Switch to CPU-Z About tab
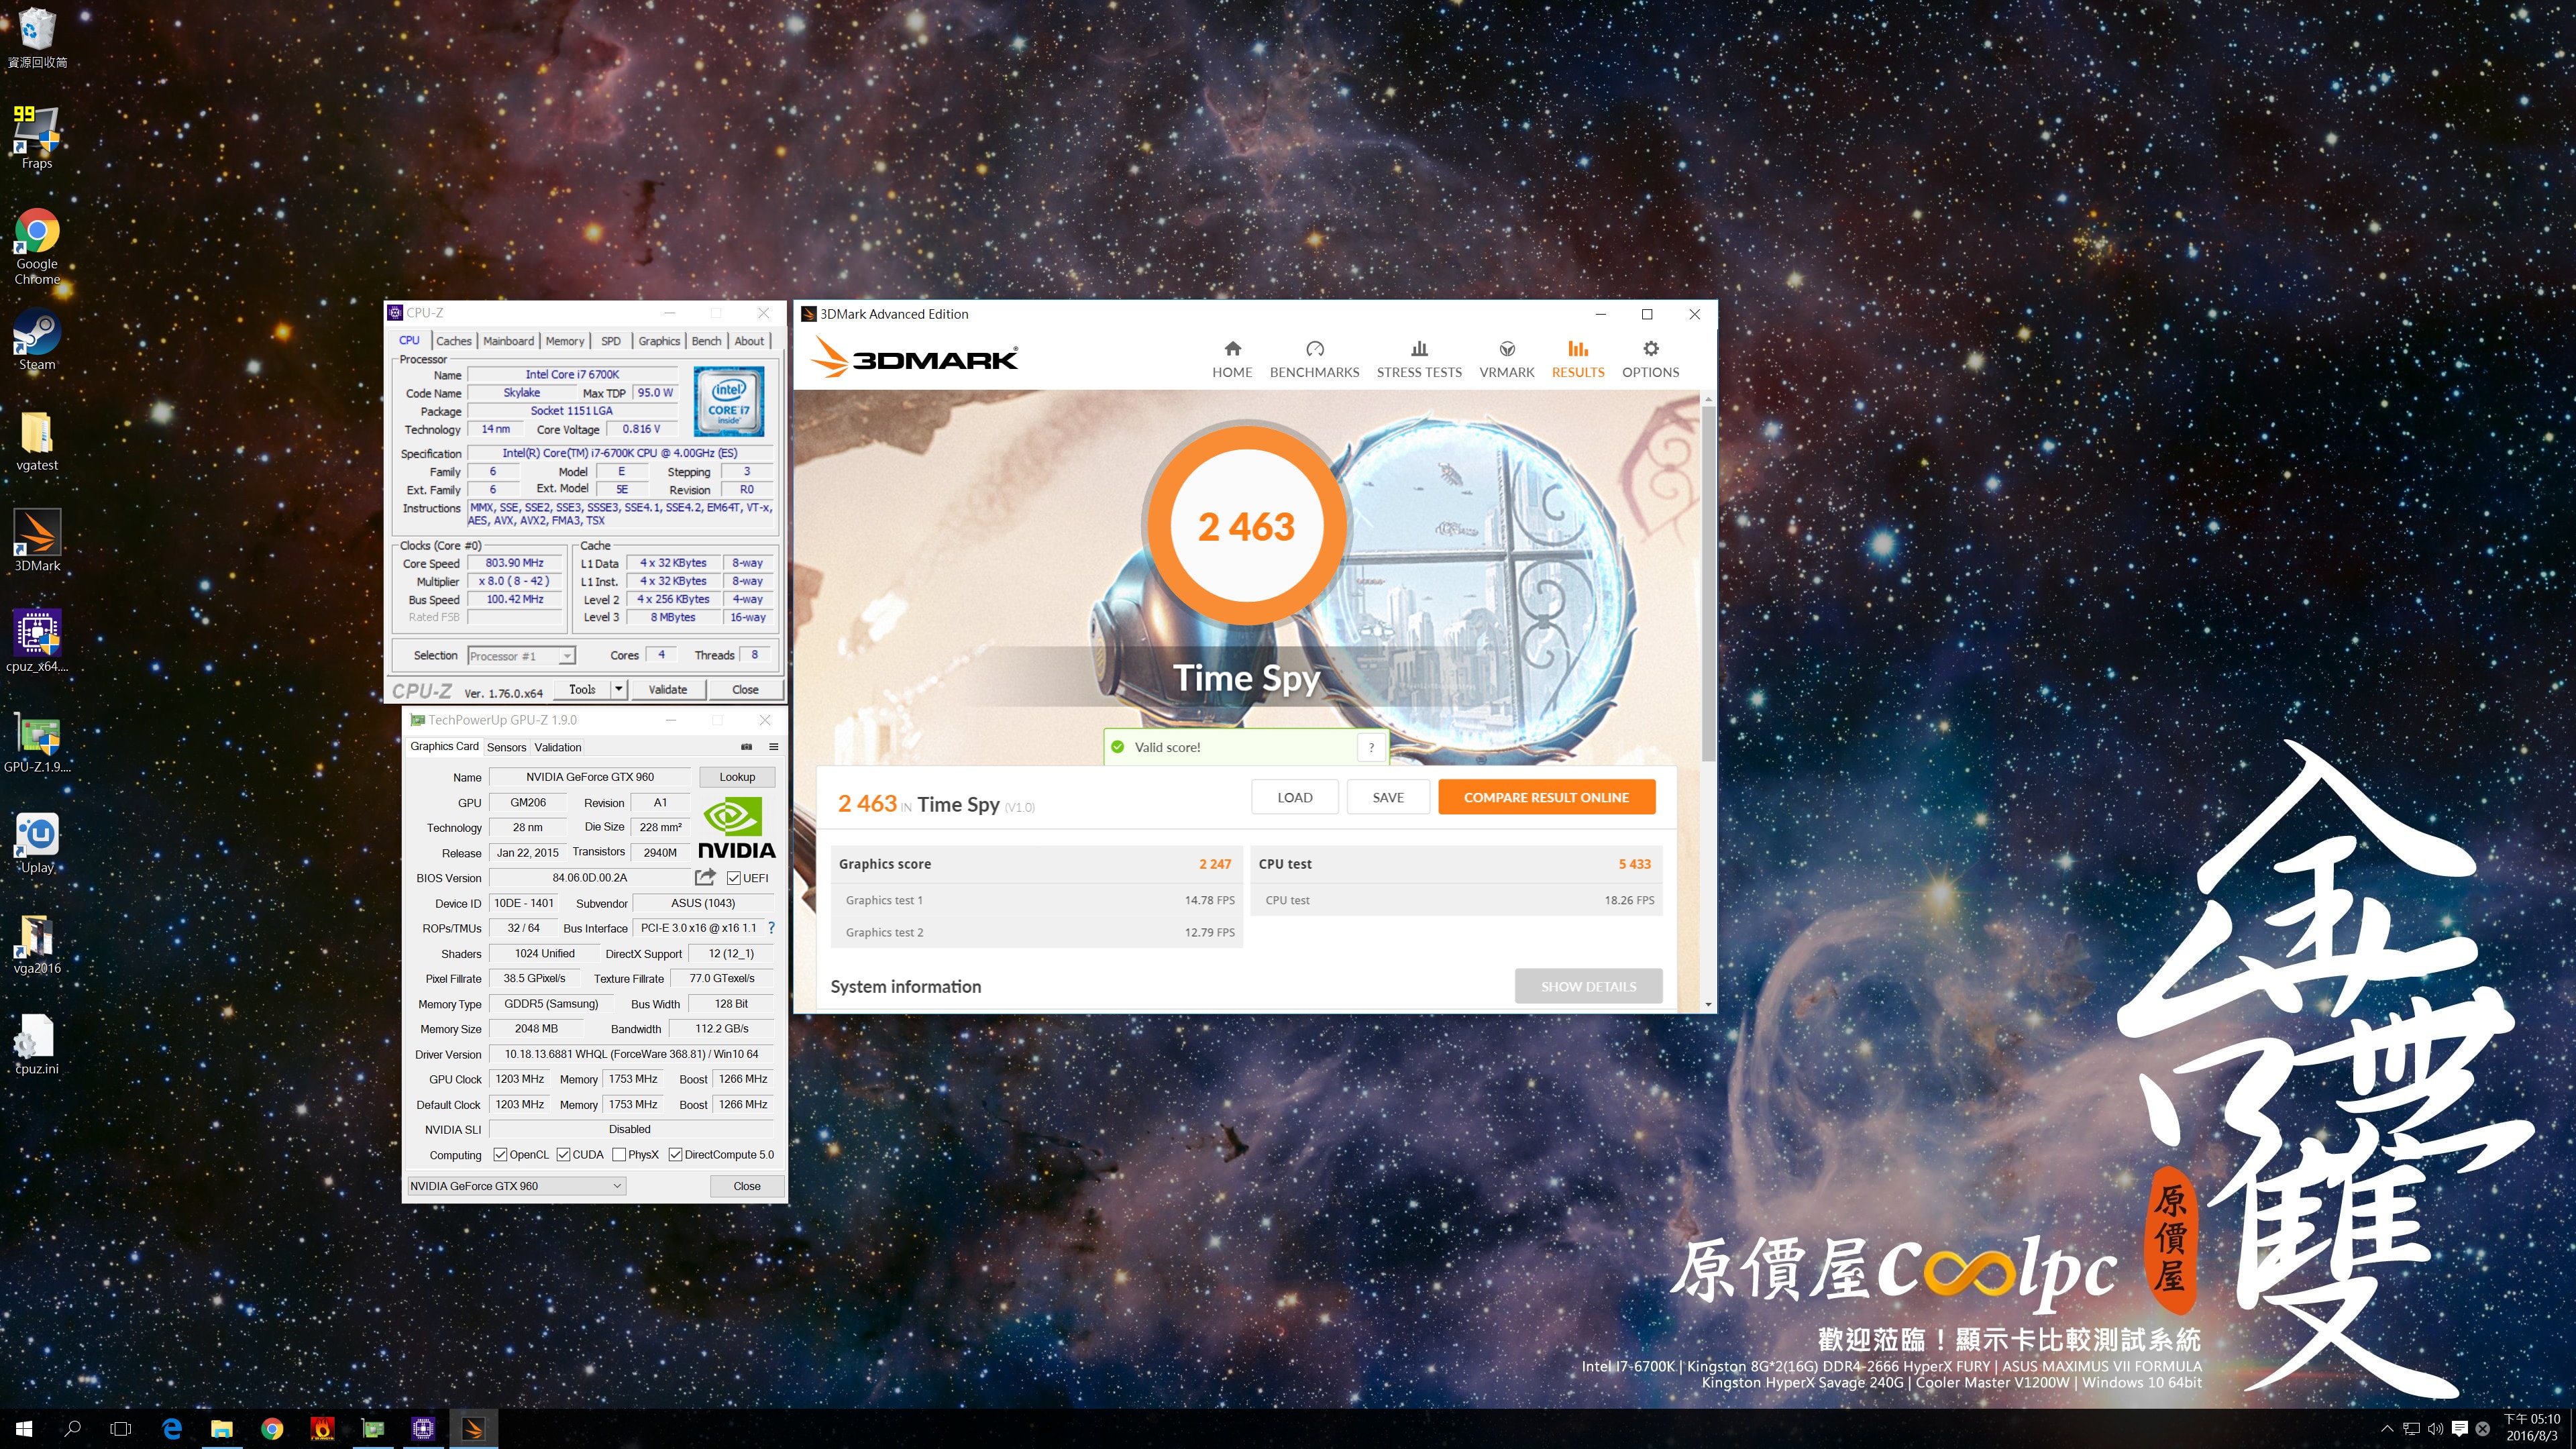This screenshot has height=1449, width=2576. tap(749, 341)
